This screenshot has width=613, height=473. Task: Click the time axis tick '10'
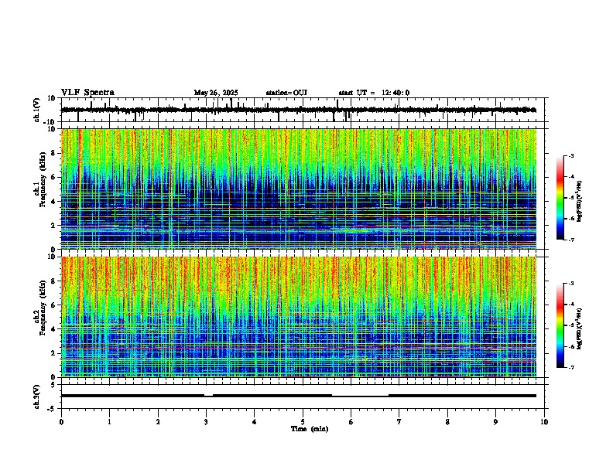tap(544, 422)
